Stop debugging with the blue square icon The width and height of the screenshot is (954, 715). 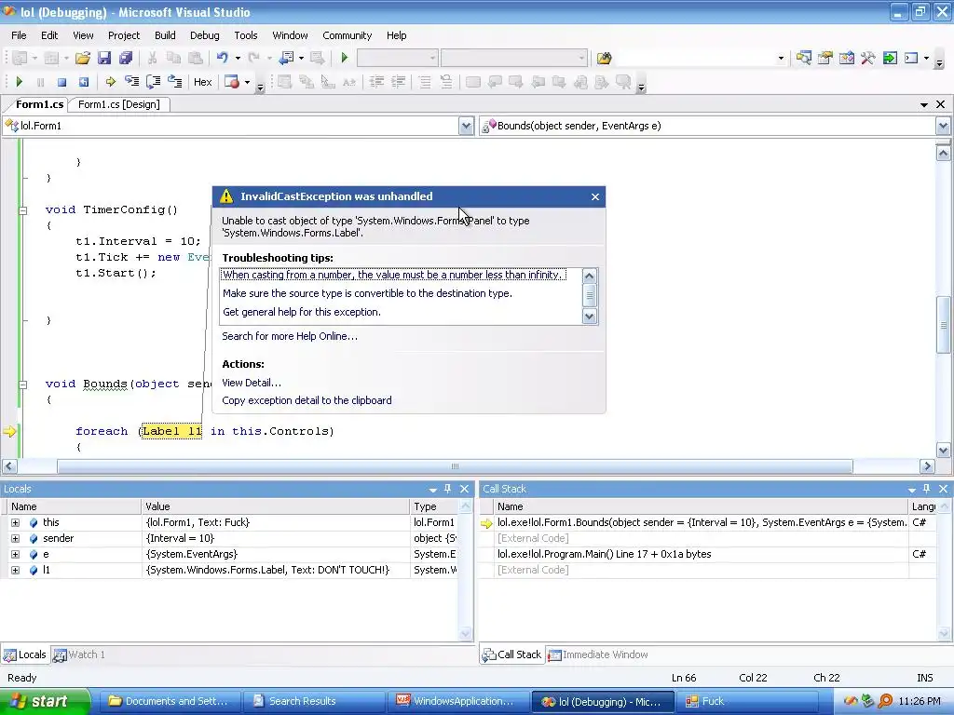pyautogui.click(x=61, y=82)
